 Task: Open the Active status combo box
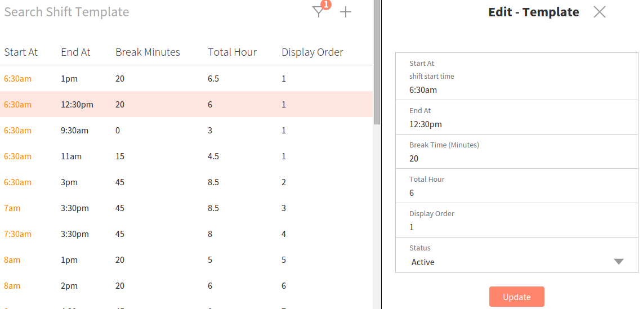507,262
